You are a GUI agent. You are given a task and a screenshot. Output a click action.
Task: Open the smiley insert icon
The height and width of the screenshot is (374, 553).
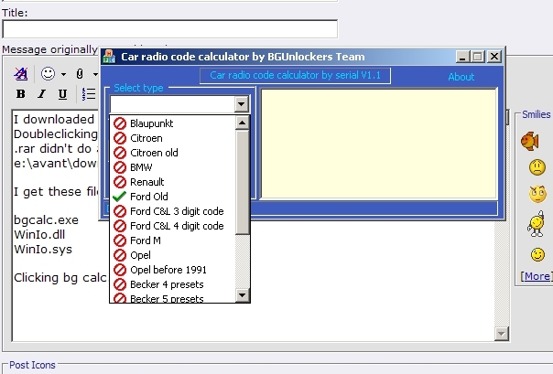point(48,73)
